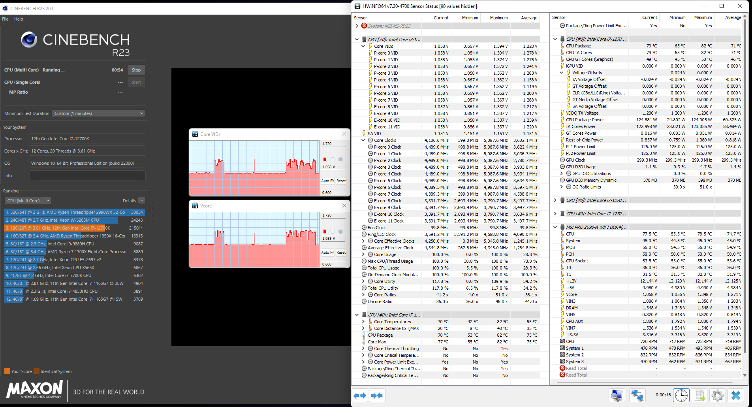Click Auto Fit in the Core VIDs graph

point(328,181)
